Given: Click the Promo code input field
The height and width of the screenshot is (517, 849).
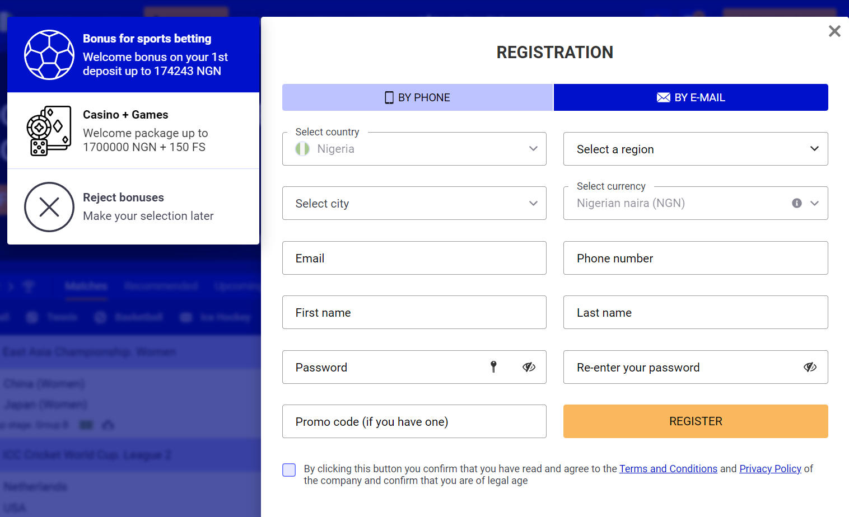Looking at the screenshot, I should pos(414,421).
